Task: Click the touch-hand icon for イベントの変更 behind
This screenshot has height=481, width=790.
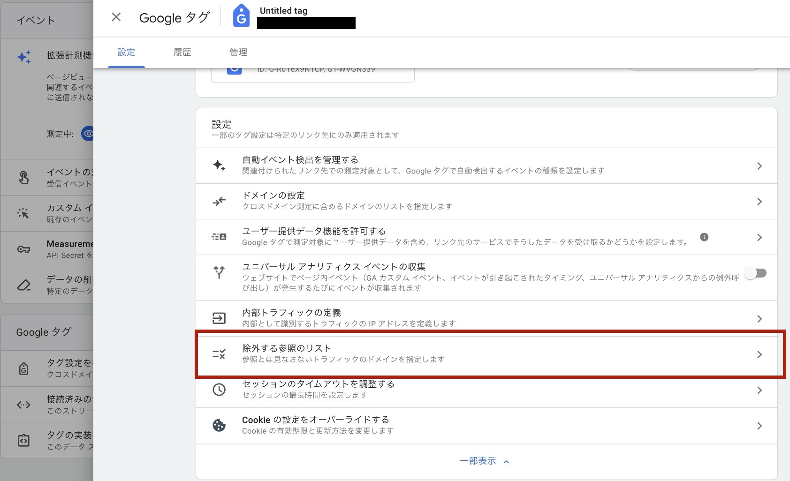Action: click(x=23, y=178)
